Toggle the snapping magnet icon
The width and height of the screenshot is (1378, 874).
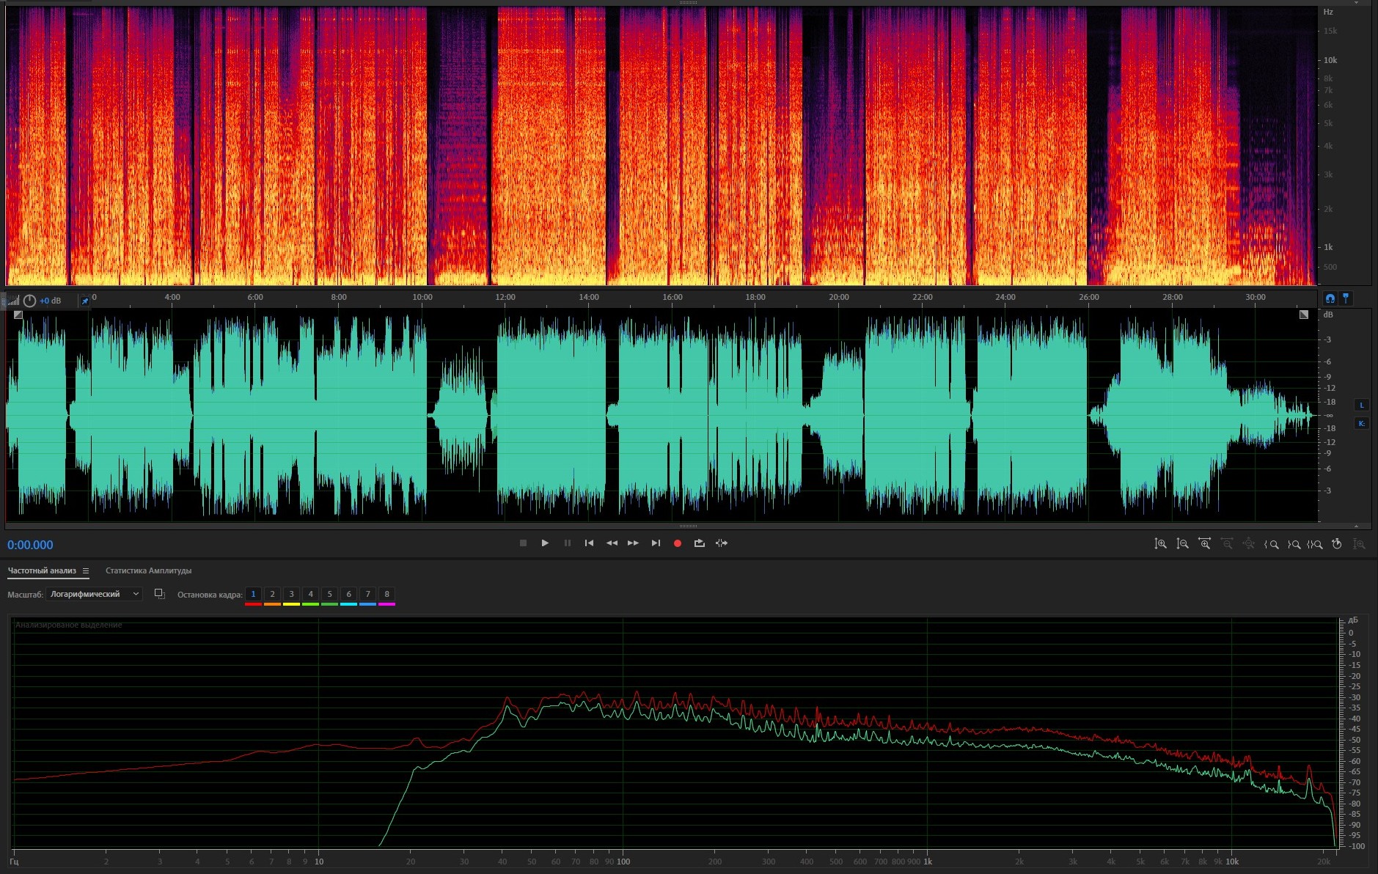pos(1330,298)
